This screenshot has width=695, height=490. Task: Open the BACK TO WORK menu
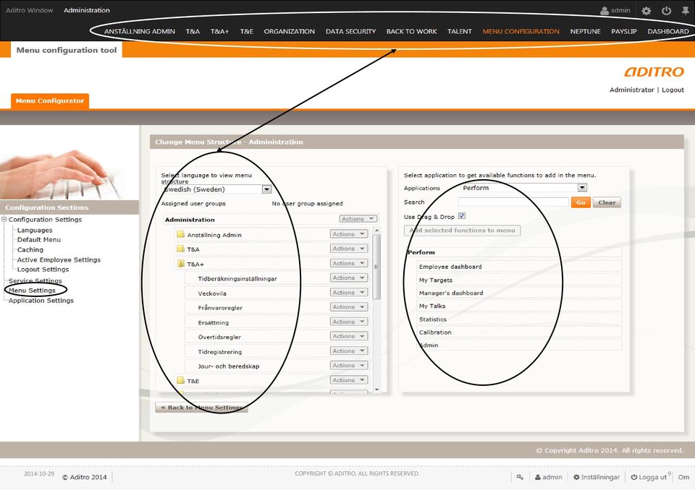[411, 31]
